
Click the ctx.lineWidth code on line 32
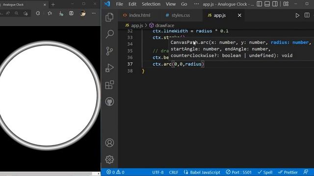click(170, 31)
